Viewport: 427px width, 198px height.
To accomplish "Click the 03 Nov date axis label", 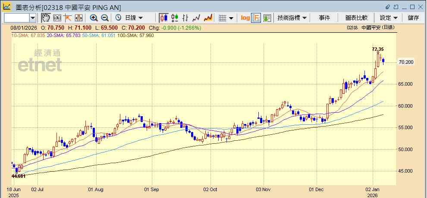I will pos(264,189).
